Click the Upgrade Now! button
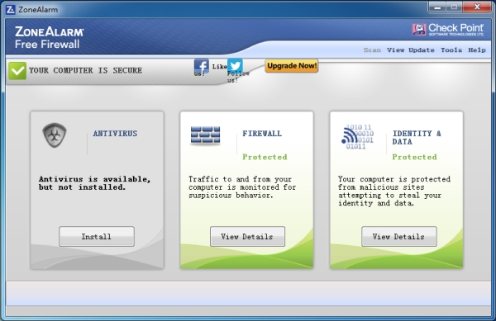This screenshot has height=321, width=496. click(x=292, y=66)
